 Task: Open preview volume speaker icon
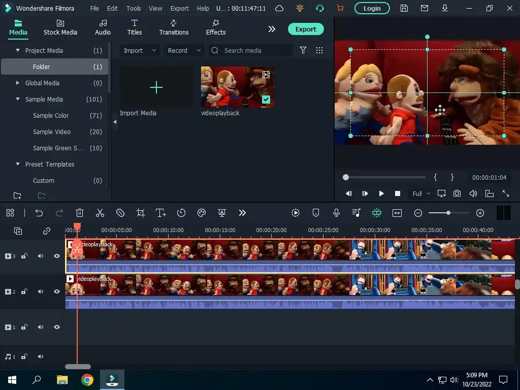click(x=473, y=193)
